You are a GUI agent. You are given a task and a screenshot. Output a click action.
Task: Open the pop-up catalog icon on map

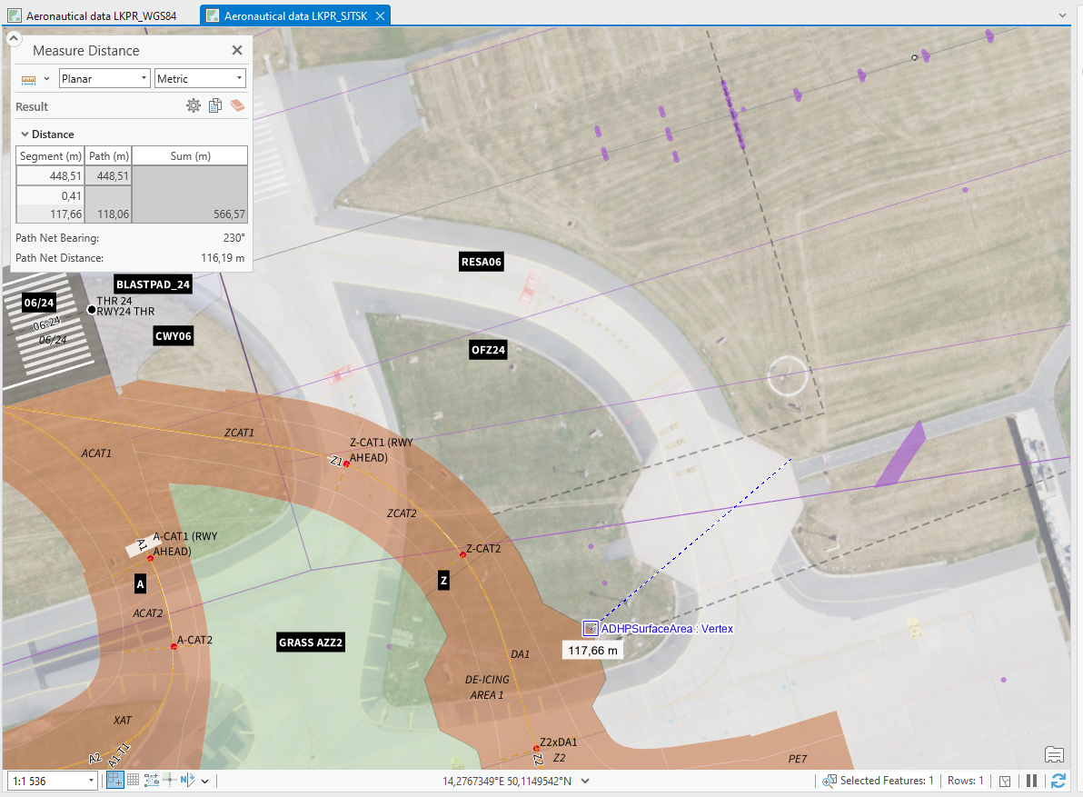pyautogui.click(x=1054, y=754)
